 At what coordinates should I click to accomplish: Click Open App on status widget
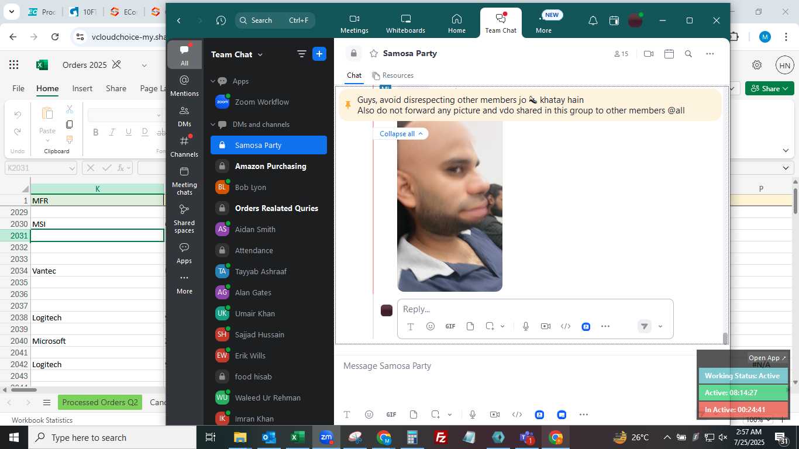click(x=767, y=358)
